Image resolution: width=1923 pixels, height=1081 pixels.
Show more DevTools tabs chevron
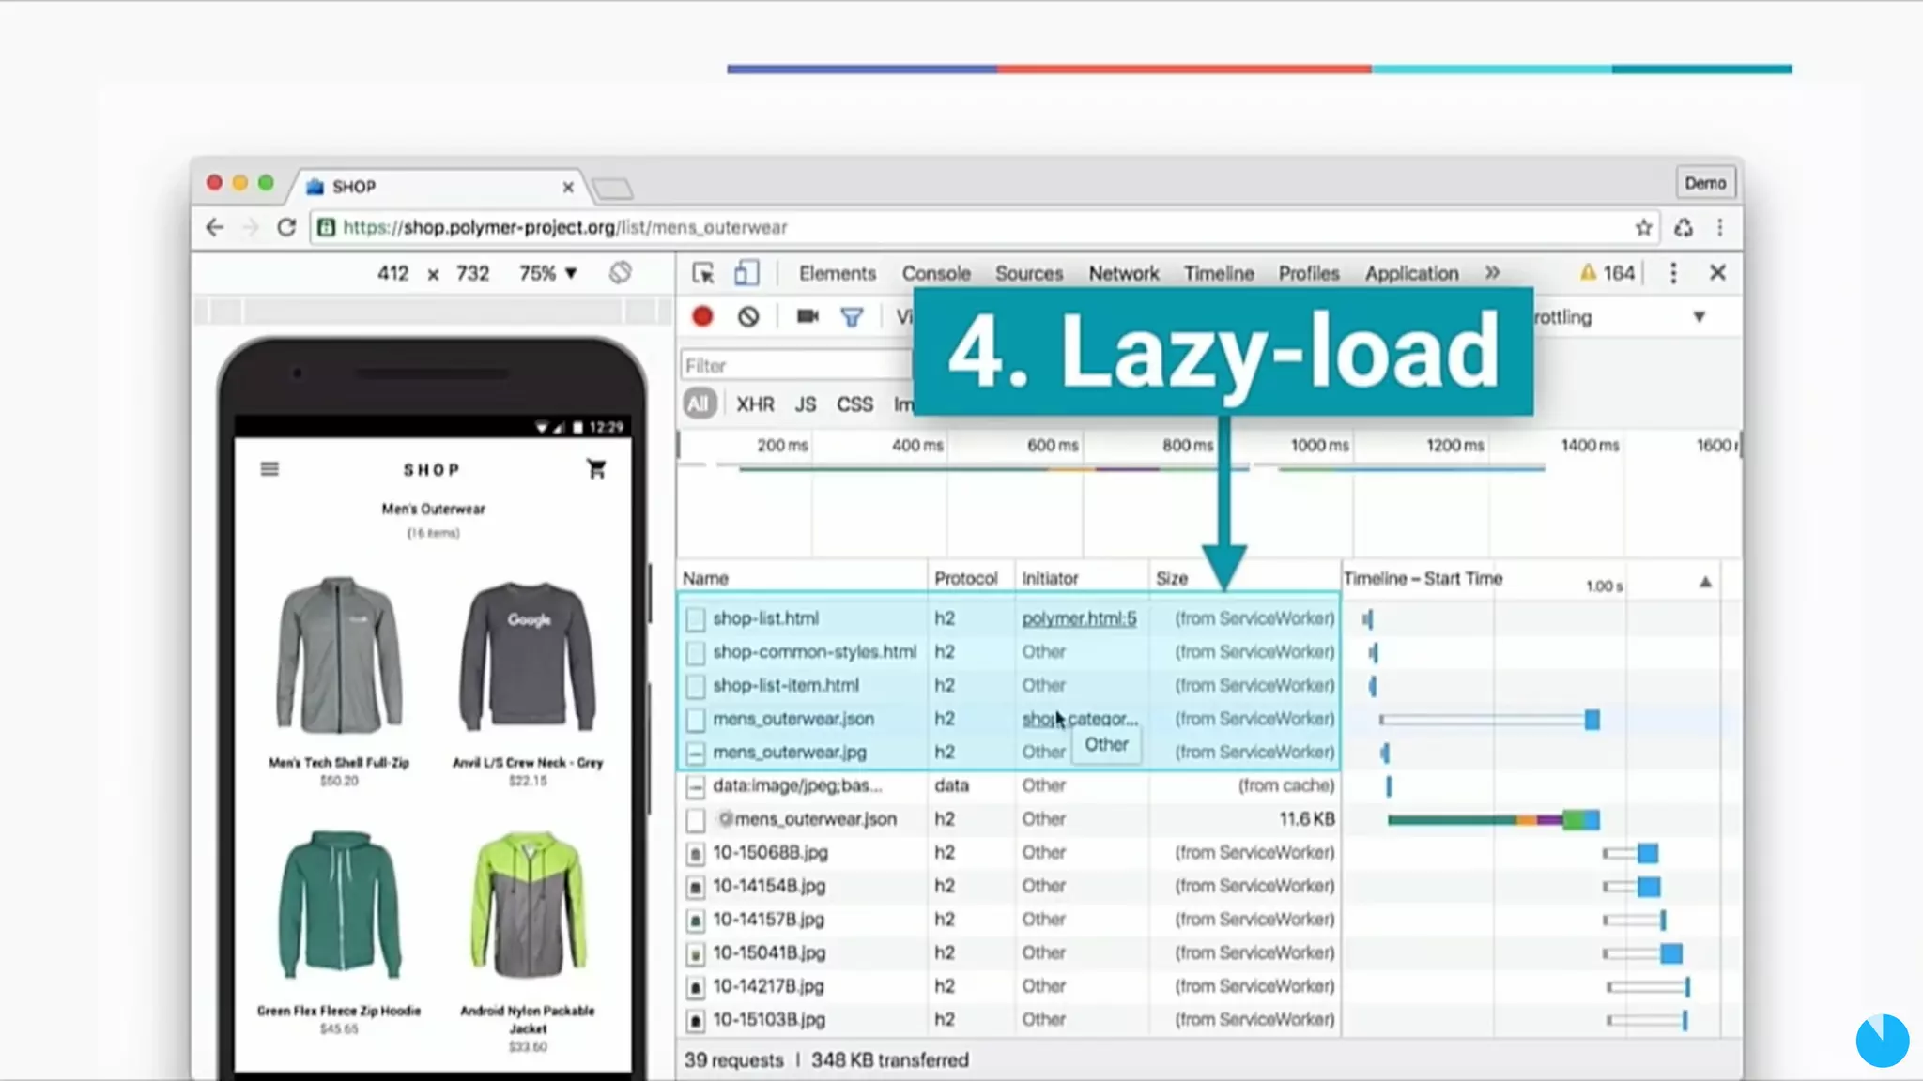(x=1492, y=273)
